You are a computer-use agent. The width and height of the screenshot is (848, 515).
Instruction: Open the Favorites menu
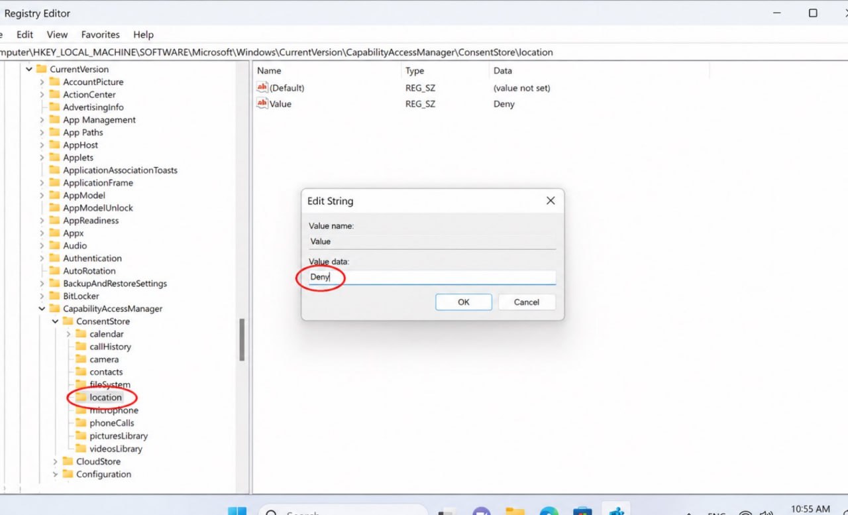(100, 34)
